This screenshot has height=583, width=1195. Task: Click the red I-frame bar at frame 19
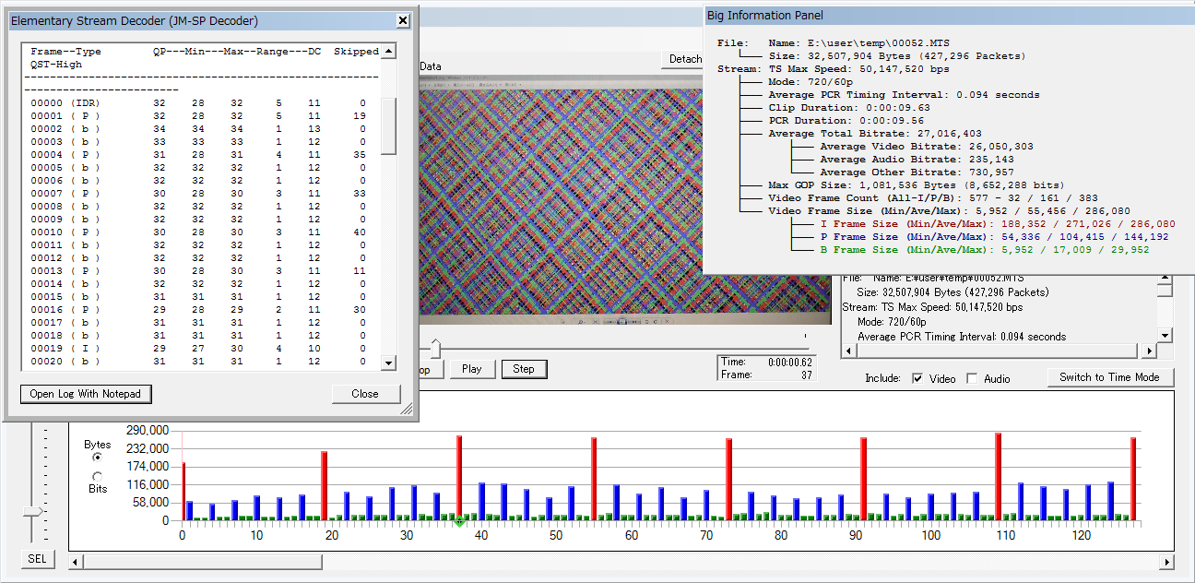(325, 485)
